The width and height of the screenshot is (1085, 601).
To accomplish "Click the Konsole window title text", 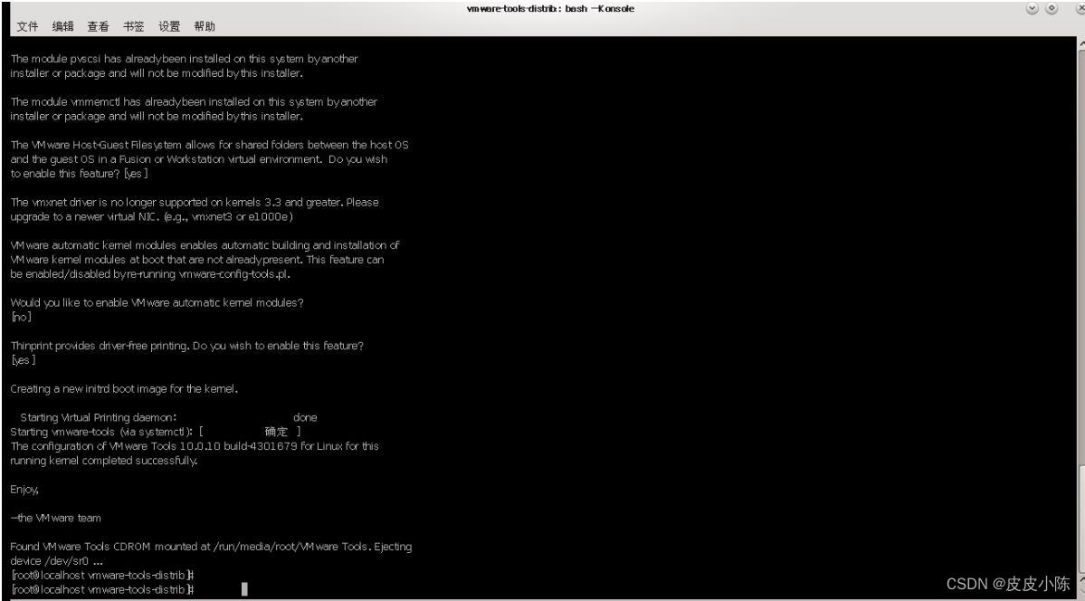I will click(551, 8).
